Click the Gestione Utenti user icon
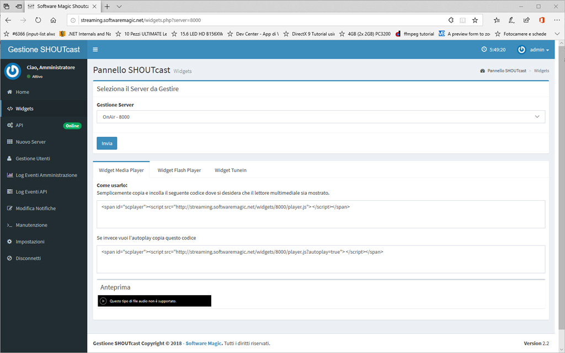565x353 pixels. tap(10, 158)
